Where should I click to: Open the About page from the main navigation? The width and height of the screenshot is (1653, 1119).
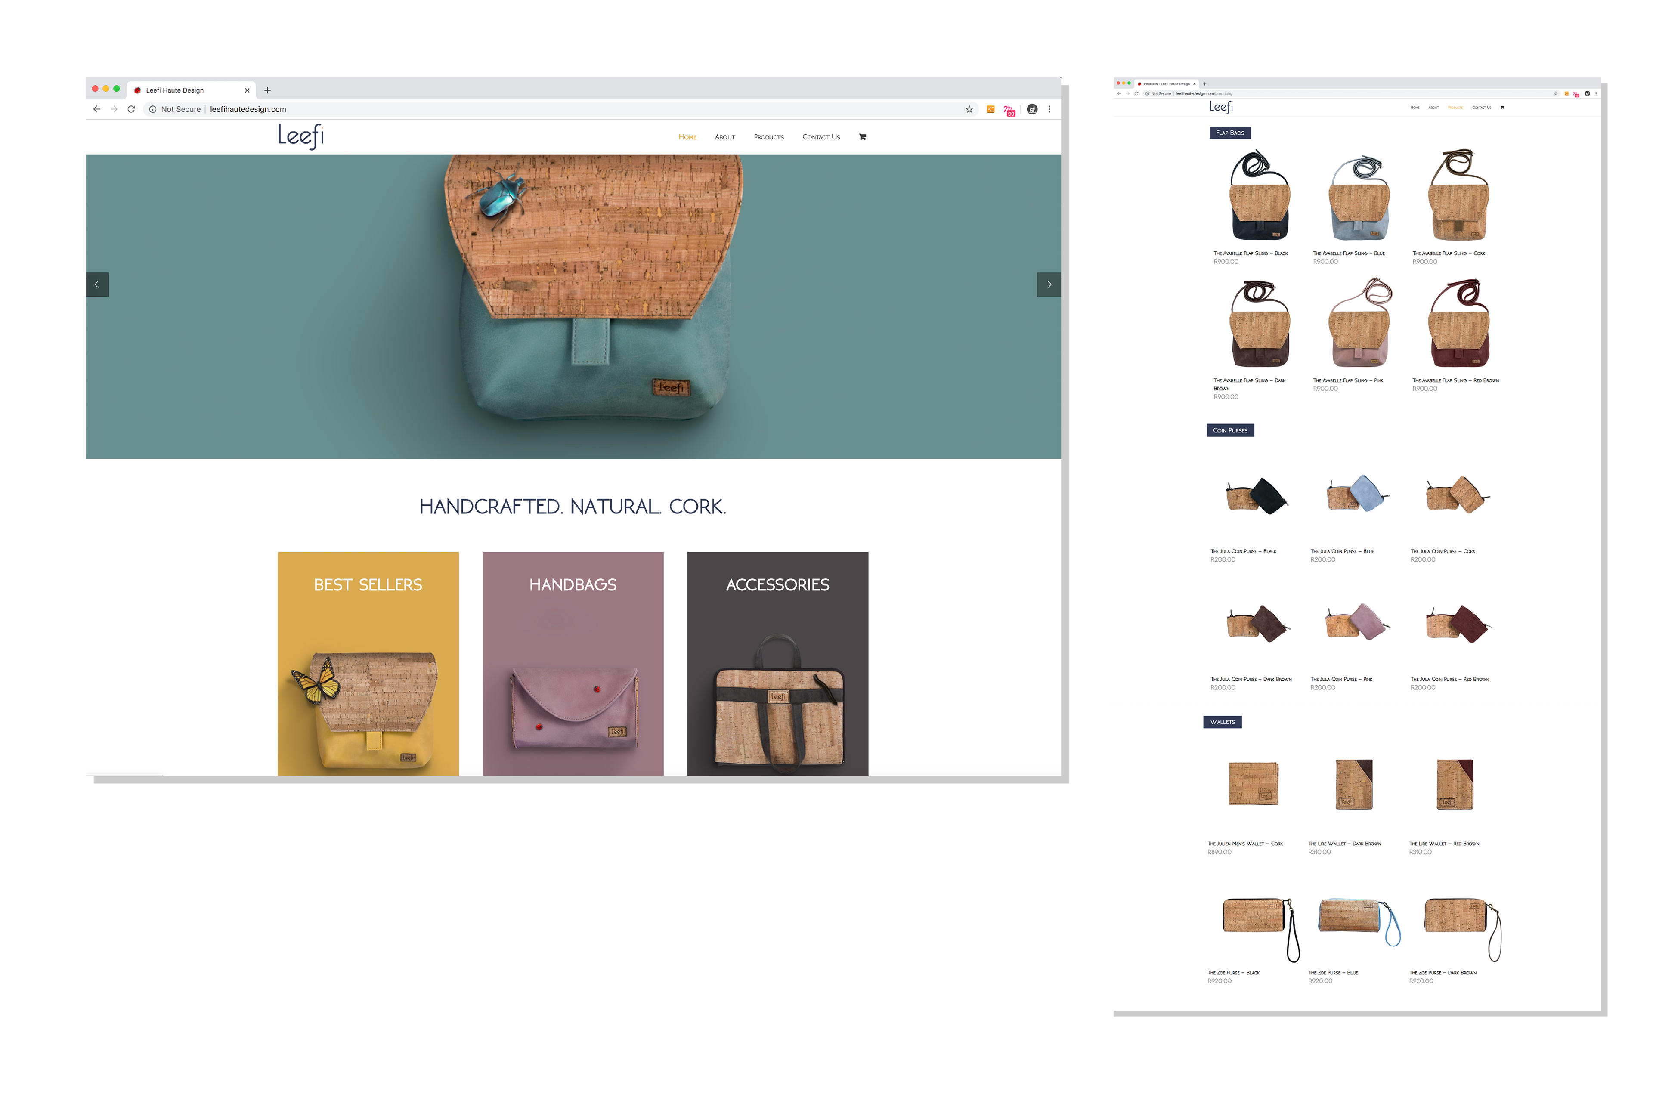click(x=725, y=137)
